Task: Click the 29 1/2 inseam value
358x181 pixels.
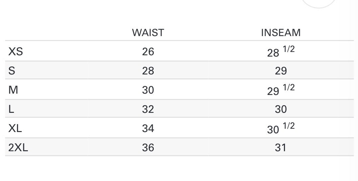Action: pyautogui.click(x=281, y=90)
